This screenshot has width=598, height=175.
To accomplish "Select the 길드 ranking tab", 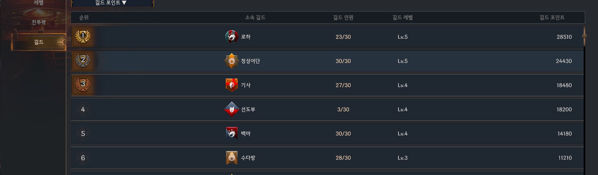I will [39, 42].
